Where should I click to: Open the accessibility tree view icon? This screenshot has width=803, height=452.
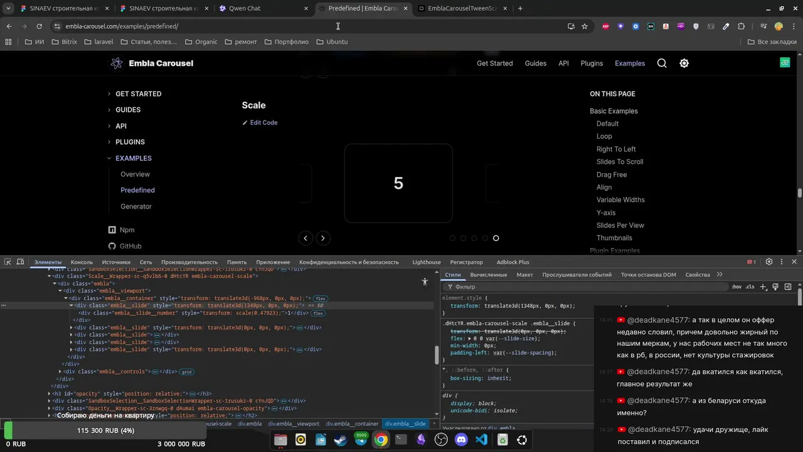[x=425, y=282]
